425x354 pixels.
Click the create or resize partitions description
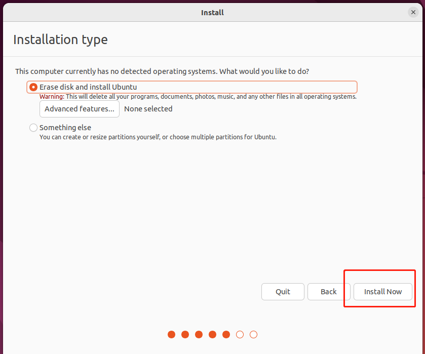pos(158,137)
